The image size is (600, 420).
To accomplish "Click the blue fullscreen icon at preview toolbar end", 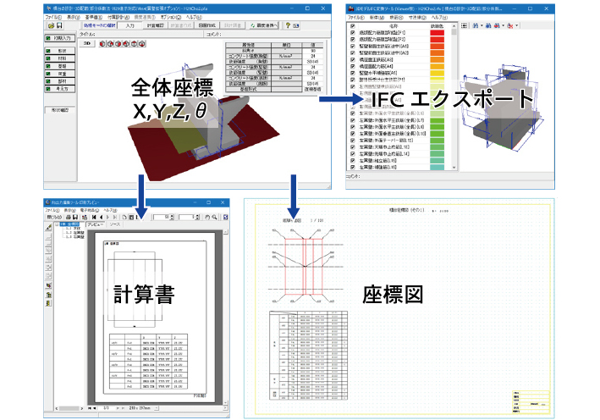I will 225,217.
